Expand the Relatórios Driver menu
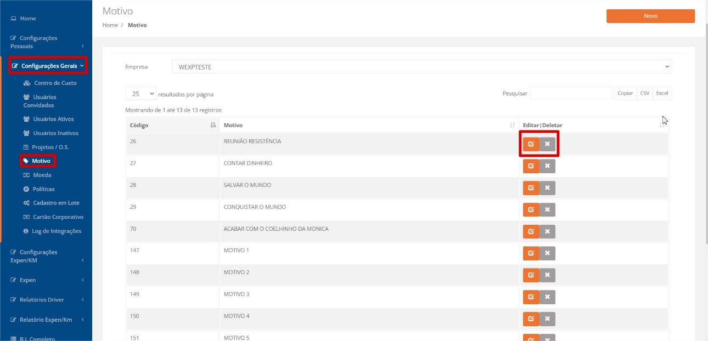Screen dimensions: 708x341 (47, 300)
